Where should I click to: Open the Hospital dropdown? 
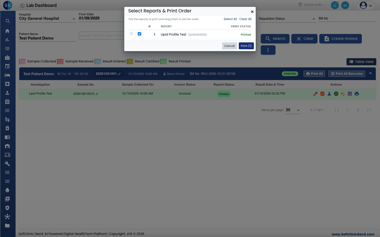47,19
